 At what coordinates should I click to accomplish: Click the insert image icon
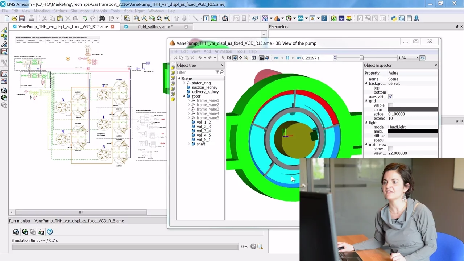[214, 18]
